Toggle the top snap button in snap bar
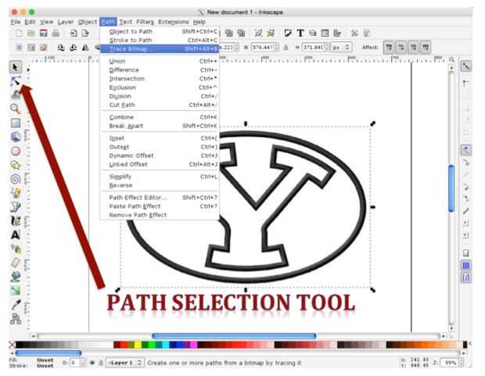Viewport: 485px width, 376px height. coord(465,66)
